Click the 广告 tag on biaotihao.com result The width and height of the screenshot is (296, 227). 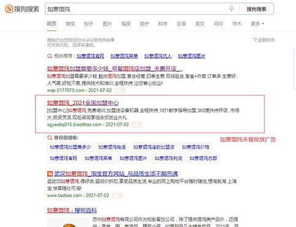137,124
